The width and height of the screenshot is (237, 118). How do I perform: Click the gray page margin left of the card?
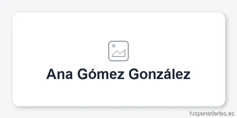(x=5, y=59)
